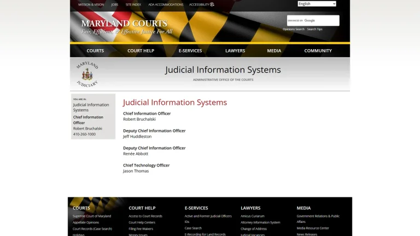
Task: Open footer Change of Address link
Action: click(253, 229)
